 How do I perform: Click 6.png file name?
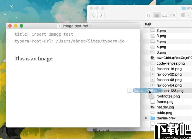(x=161, y=52)
